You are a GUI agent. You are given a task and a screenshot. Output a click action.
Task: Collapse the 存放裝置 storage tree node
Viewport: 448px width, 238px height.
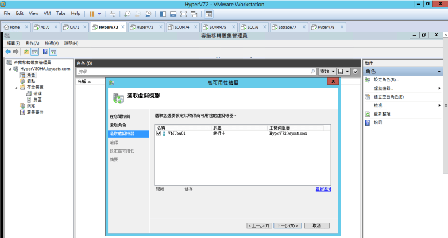(x=16, y=87)
